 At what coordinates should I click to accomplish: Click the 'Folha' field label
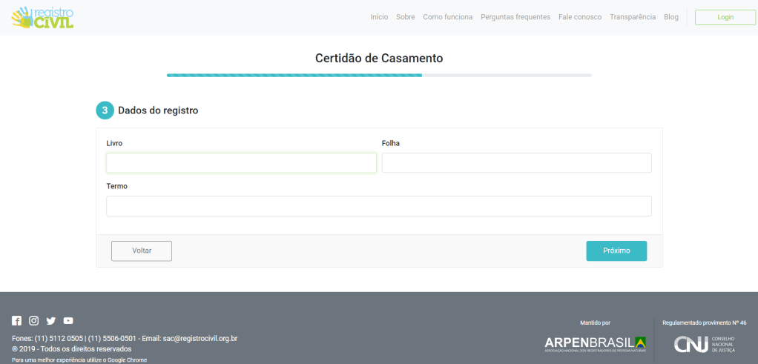391,143
